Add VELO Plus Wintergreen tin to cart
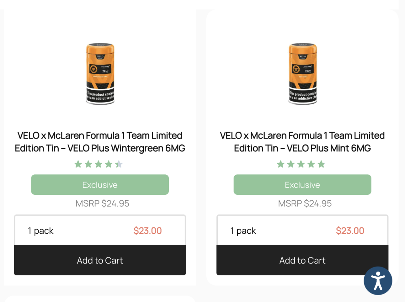This screenshot has width=405, height=302. (x=100, y=260)
